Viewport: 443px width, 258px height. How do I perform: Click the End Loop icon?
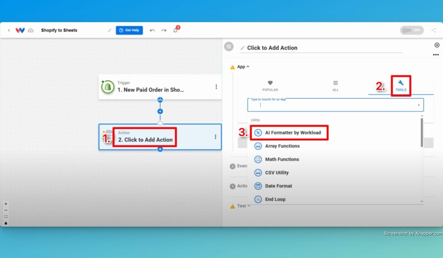258,199
